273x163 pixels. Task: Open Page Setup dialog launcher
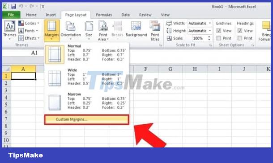click(x=160, y=45)
